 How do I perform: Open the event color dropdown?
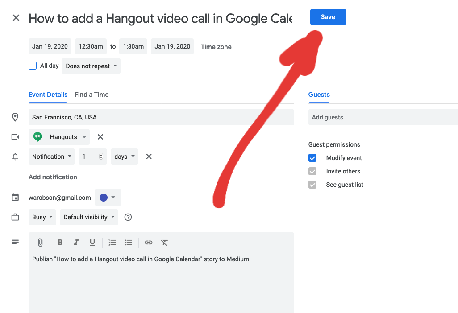pyautogui.click(x=108, y=198)
